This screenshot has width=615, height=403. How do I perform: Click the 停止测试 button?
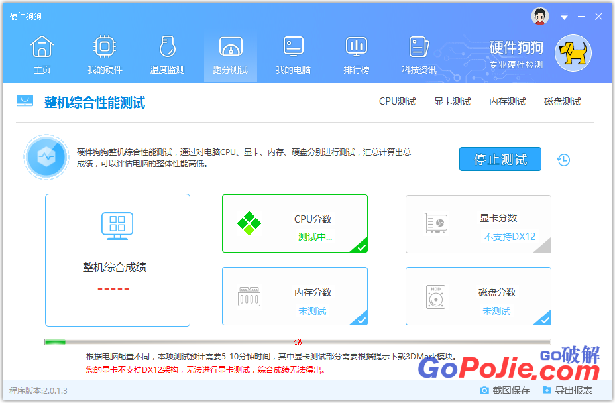tap(500, 159)
